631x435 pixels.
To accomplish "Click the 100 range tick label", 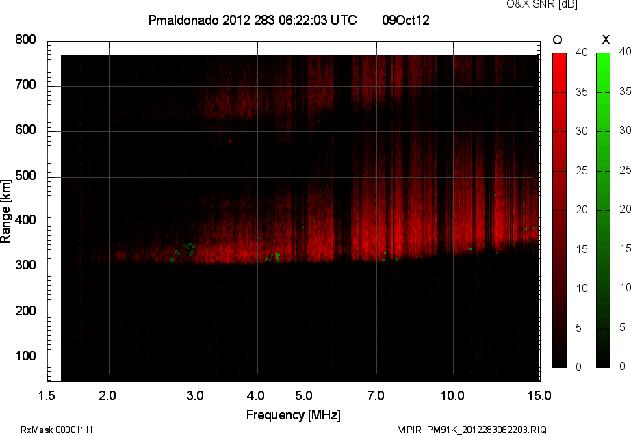I will click(x=25, y=356).
